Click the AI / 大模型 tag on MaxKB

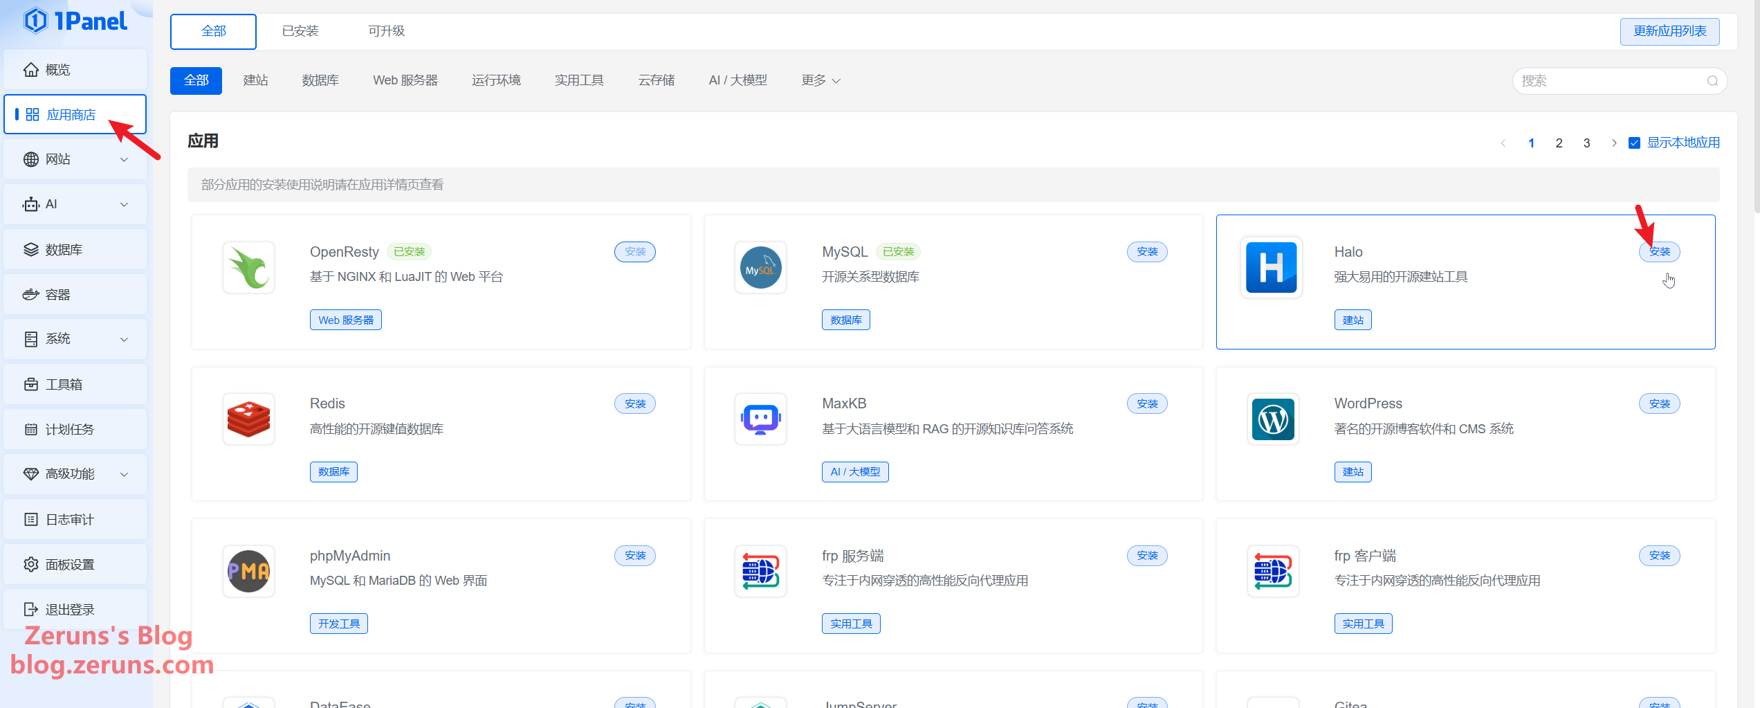(855, 472)
